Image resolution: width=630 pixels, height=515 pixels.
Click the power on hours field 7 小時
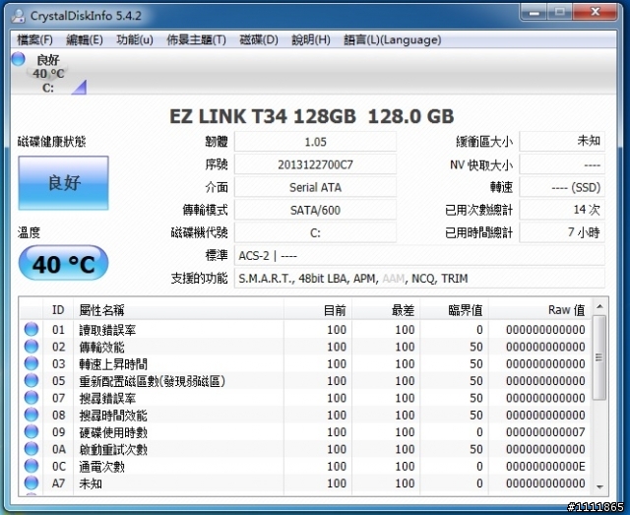click(562, 232)
